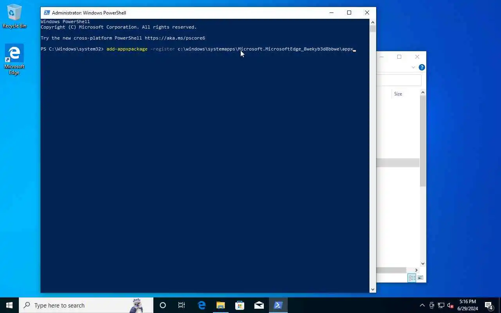
Task: Click the PowerShell scrollbar up arrow
Action: tap(373, 22)
